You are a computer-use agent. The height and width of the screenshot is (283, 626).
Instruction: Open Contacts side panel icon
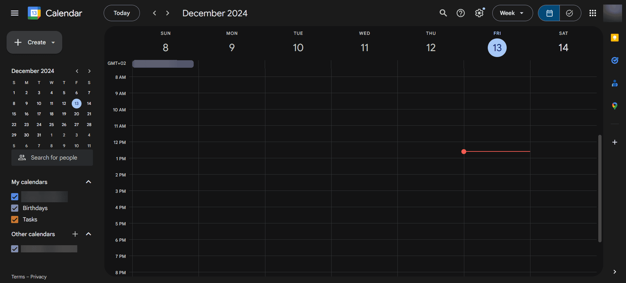coord(615,83)
